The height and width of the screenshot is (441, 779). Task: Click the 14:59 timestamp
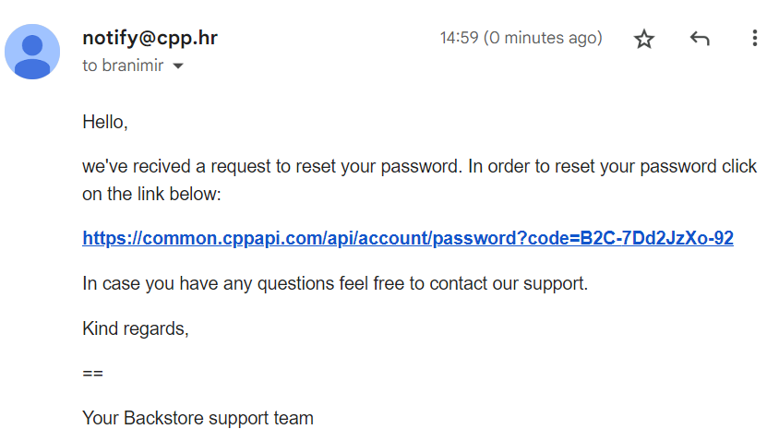[x=459, y=38]
